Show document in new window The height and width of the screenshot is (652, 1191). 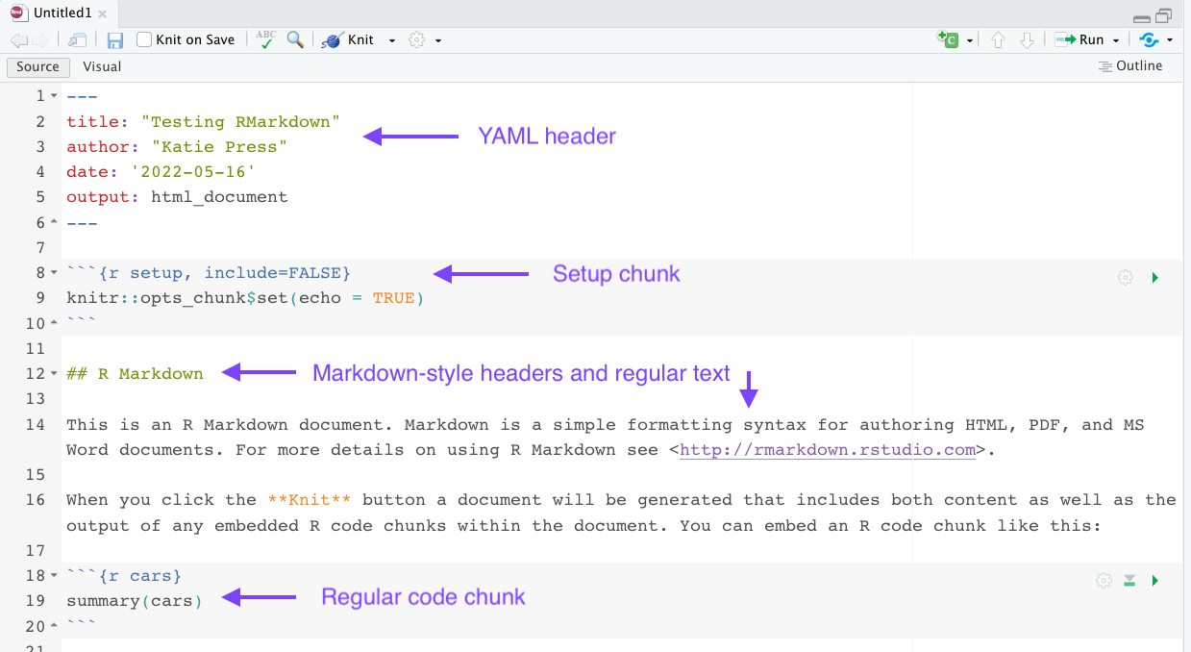(78, 40)
